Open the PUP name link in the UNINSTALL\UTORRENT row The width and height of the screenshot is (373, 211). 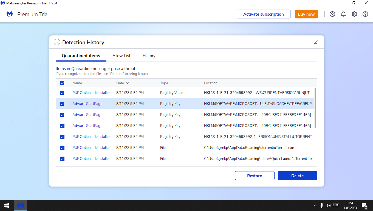(x=91, y=137)
